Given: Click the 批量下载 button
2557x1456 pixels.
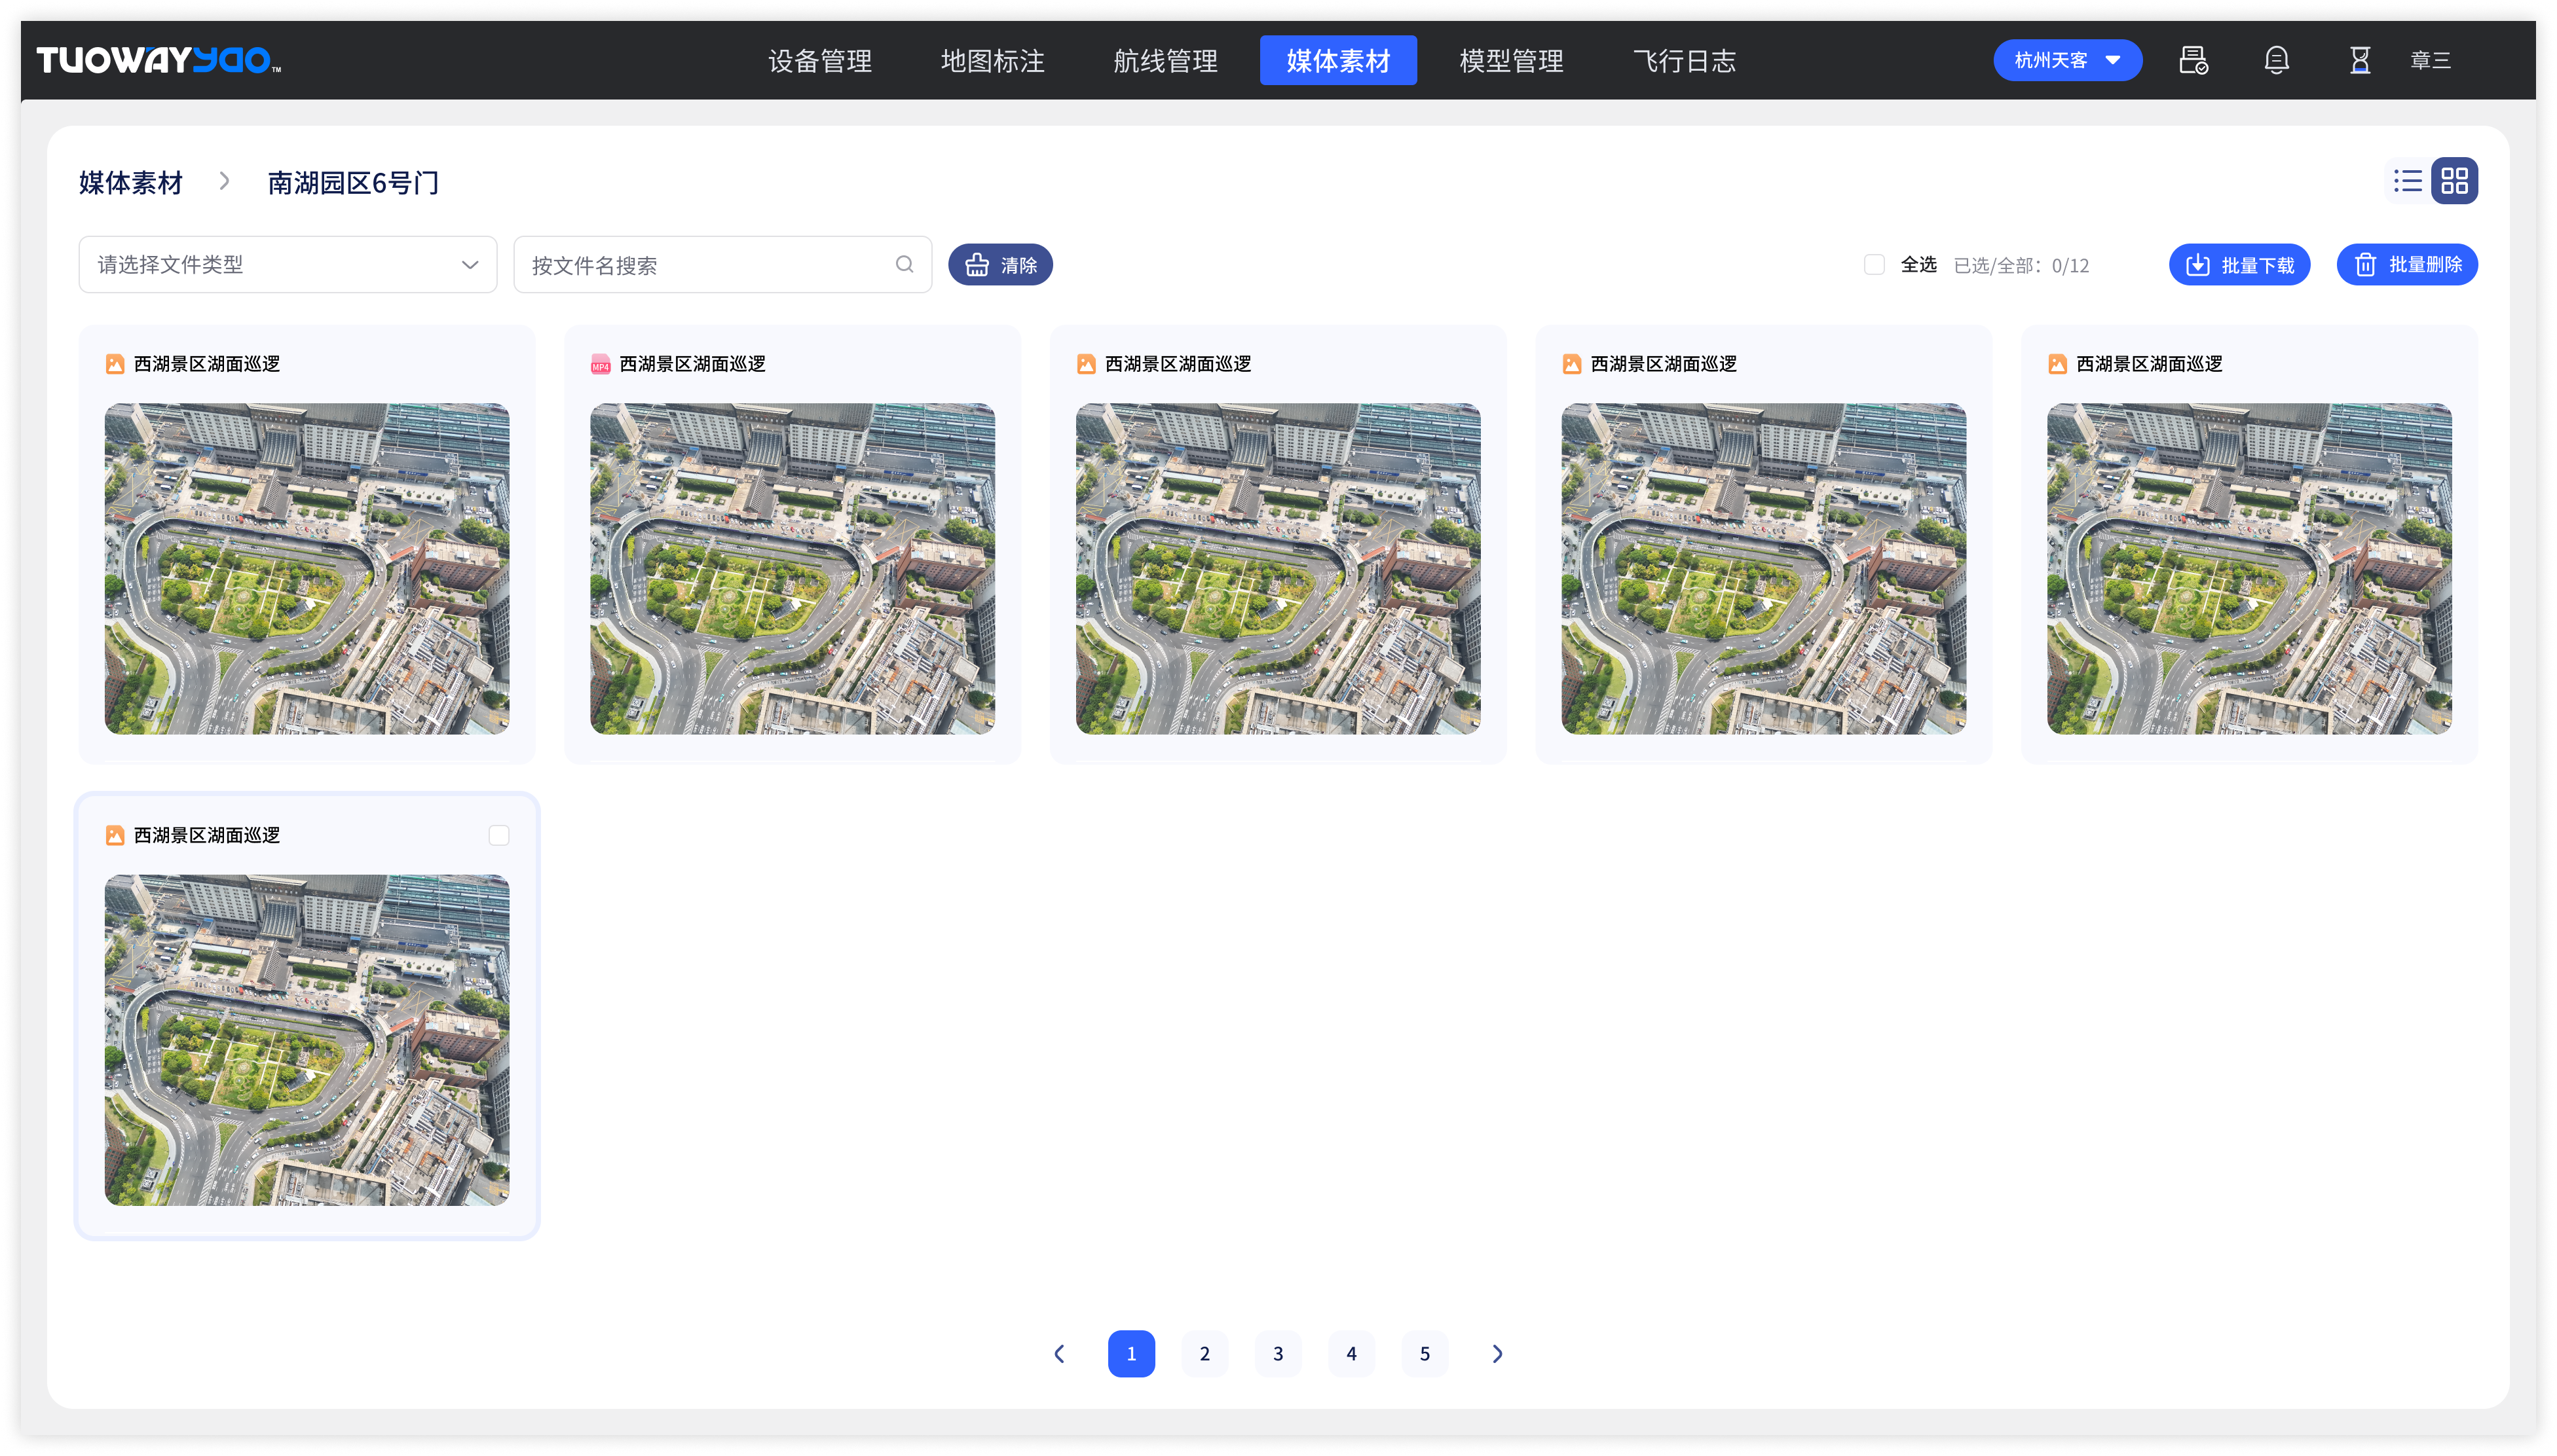Looking at the screenshot, I should (x=2239, y=264).
